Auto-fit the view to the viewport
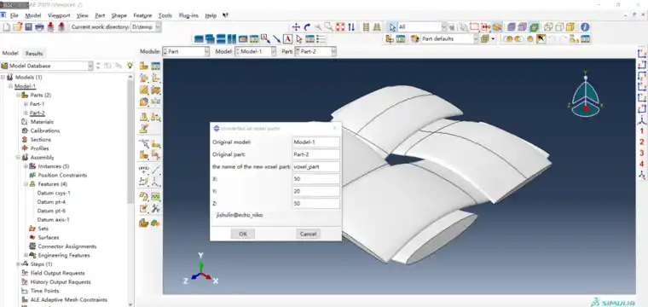The height and width of the screenshot is (307, 648). click(340, 27)
